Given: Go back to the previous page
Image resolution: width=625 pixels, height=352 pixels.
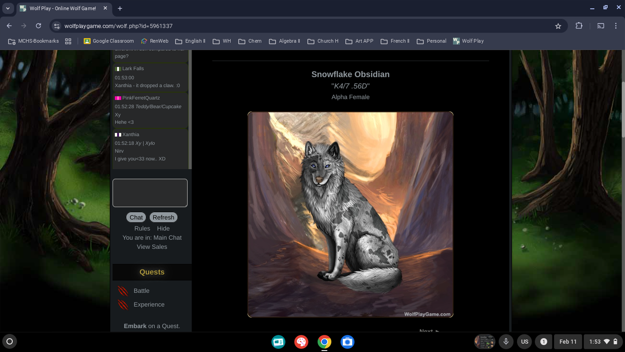Looking at the screenshot, I should [9, 26].
